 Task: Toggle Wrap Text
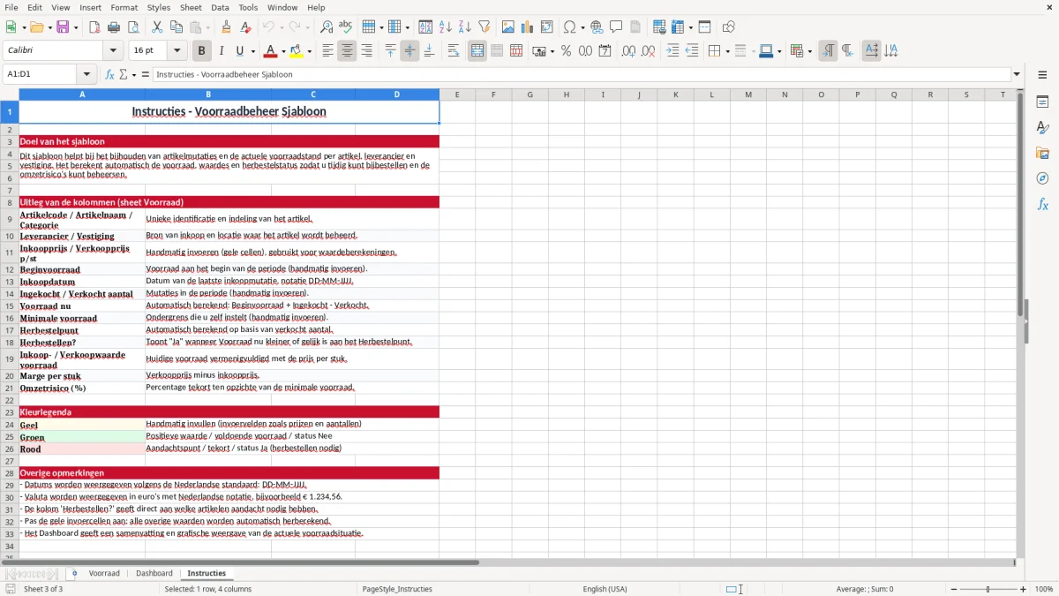pos(454,51)
